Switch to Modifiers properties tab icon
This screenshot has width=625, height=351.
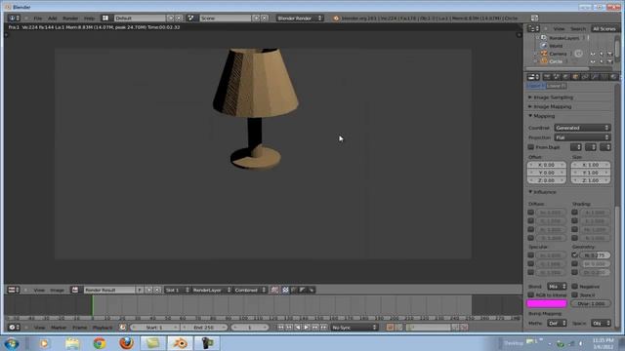(x=595, y=77)
